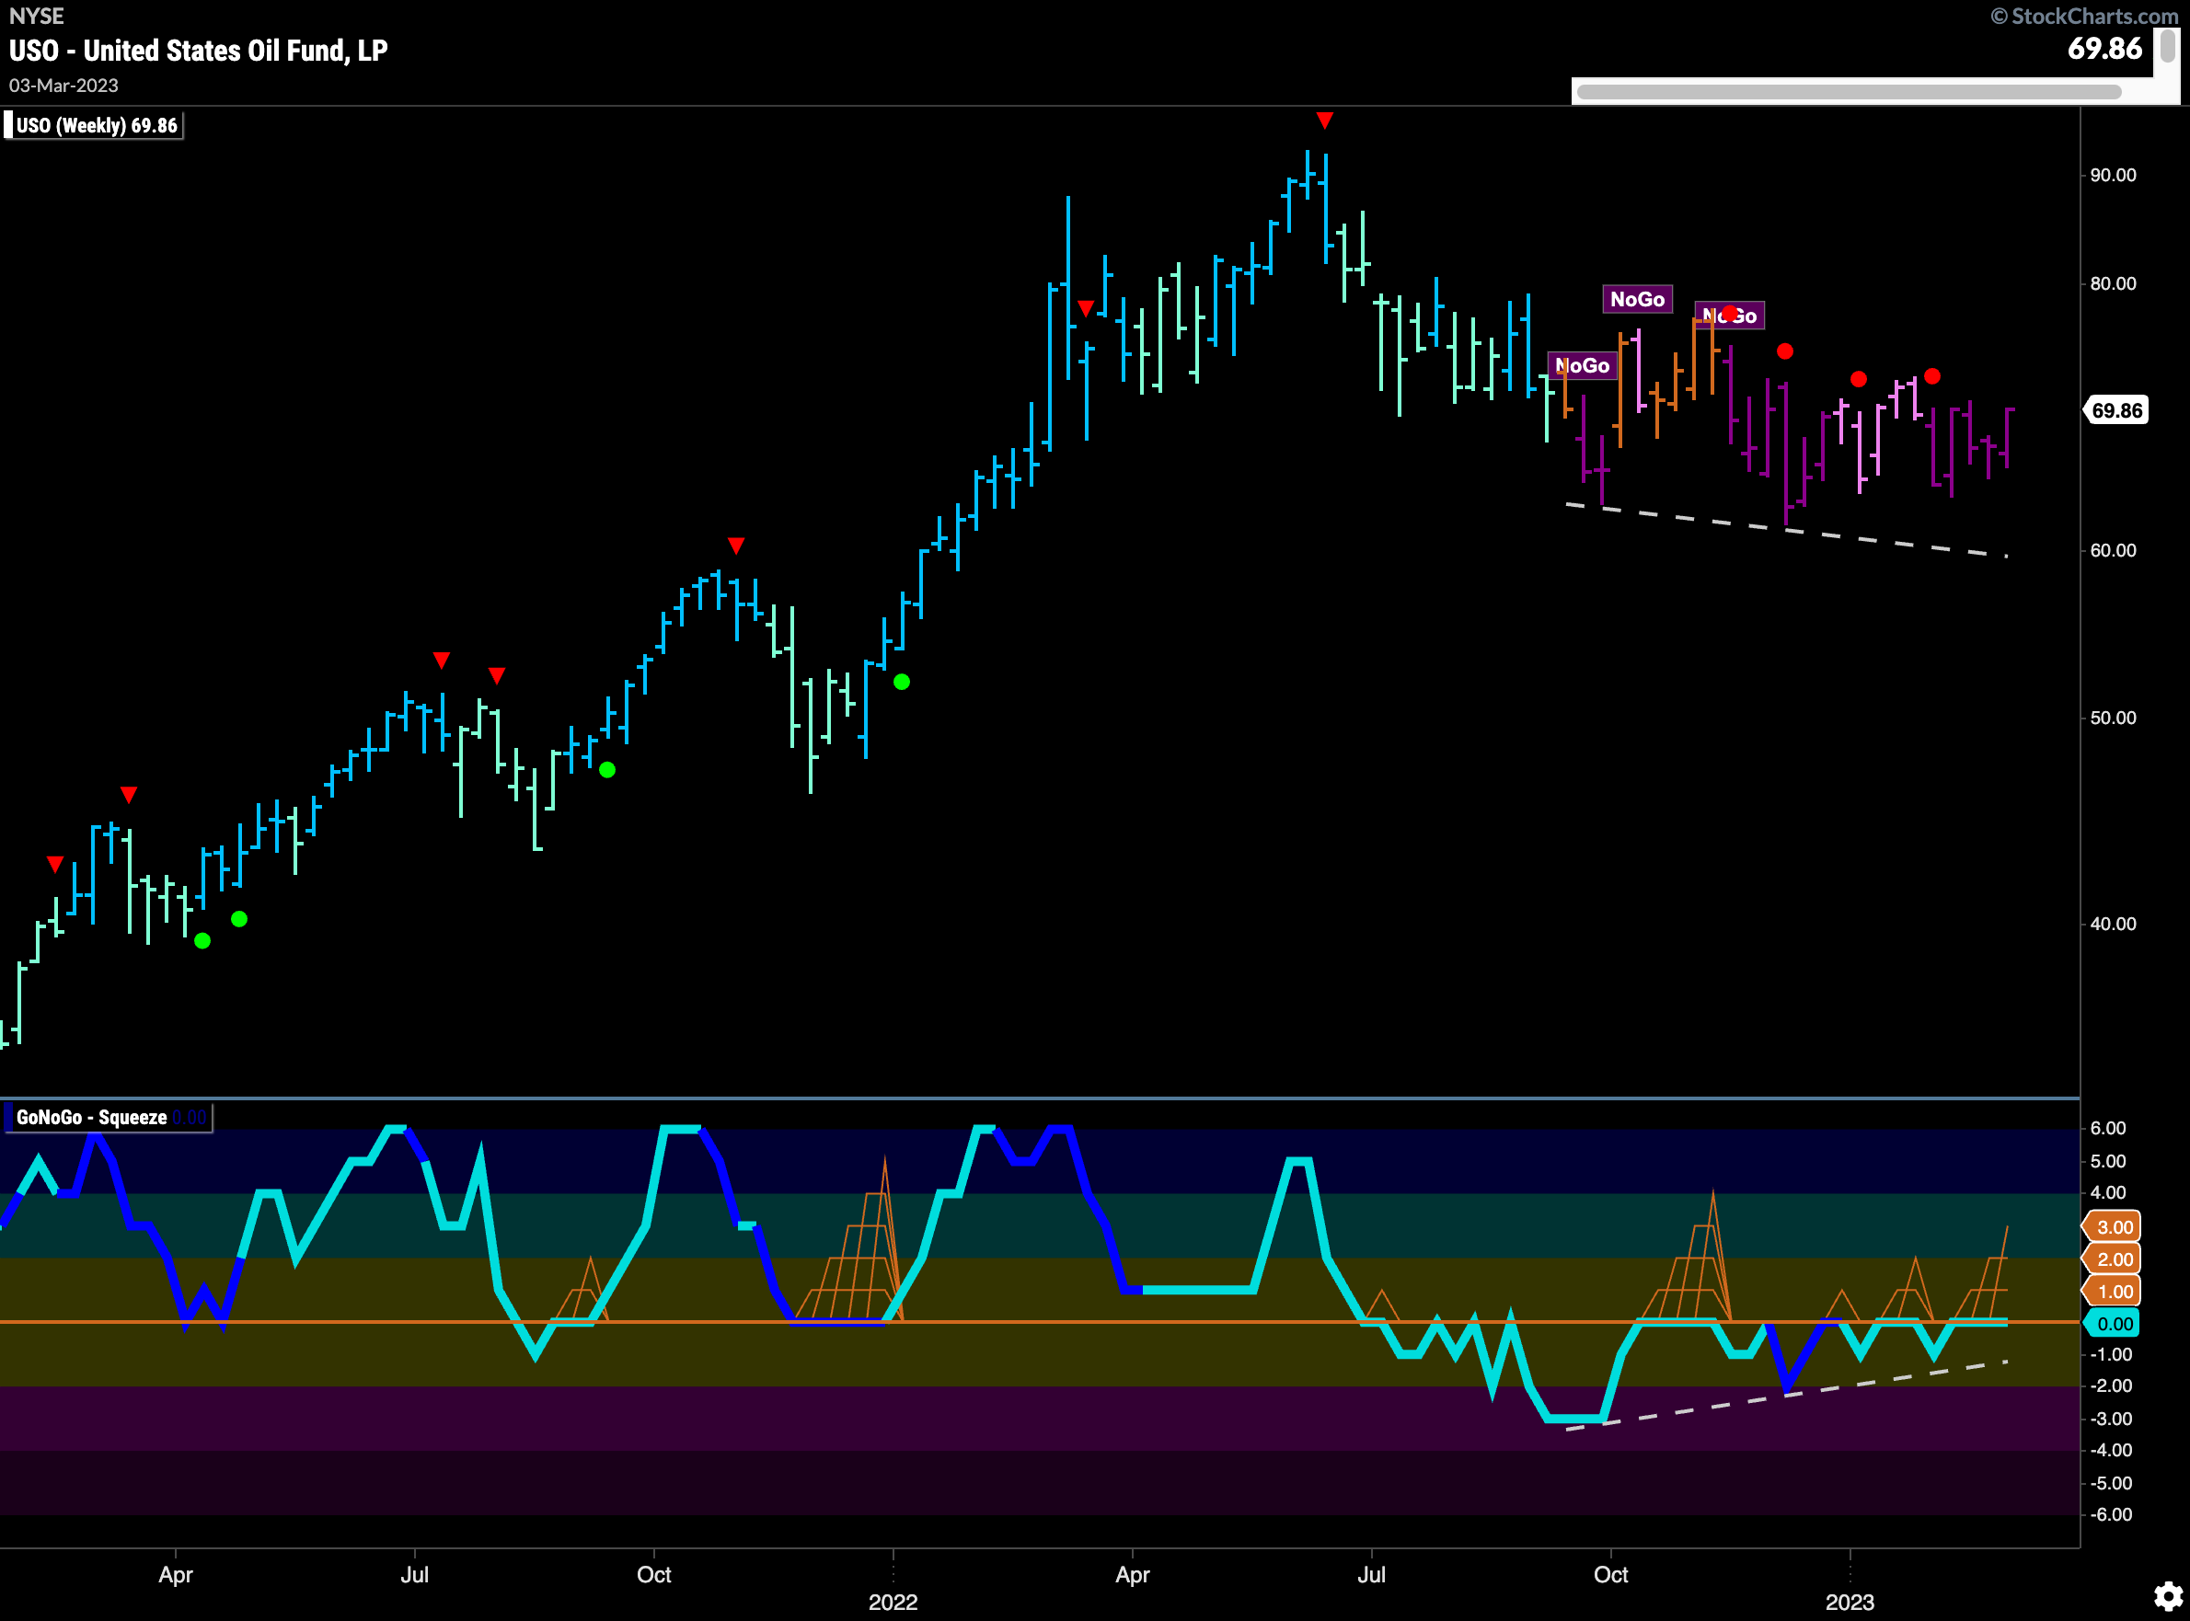Click the orange 3.00 oscillator value tag
The image size is (2190, 1621).
coord(2112,1227)
